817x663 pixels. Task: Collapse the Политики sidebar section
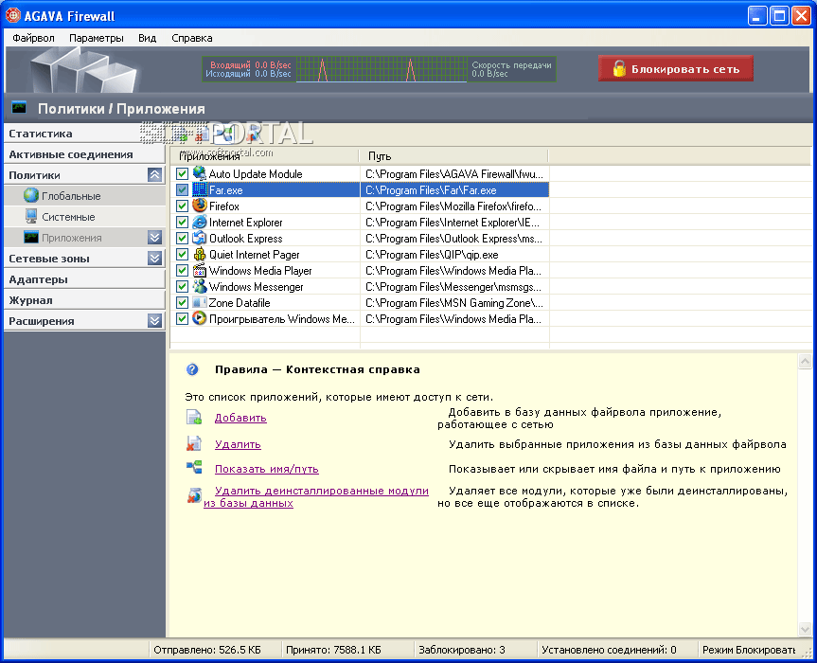pyautogui.click(x=154, y=175)
